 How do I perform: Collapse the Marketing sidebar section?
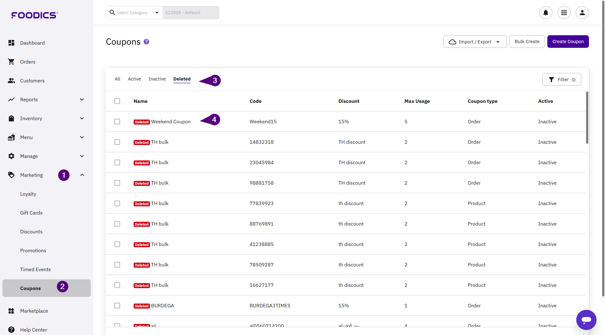pos(82,175)
